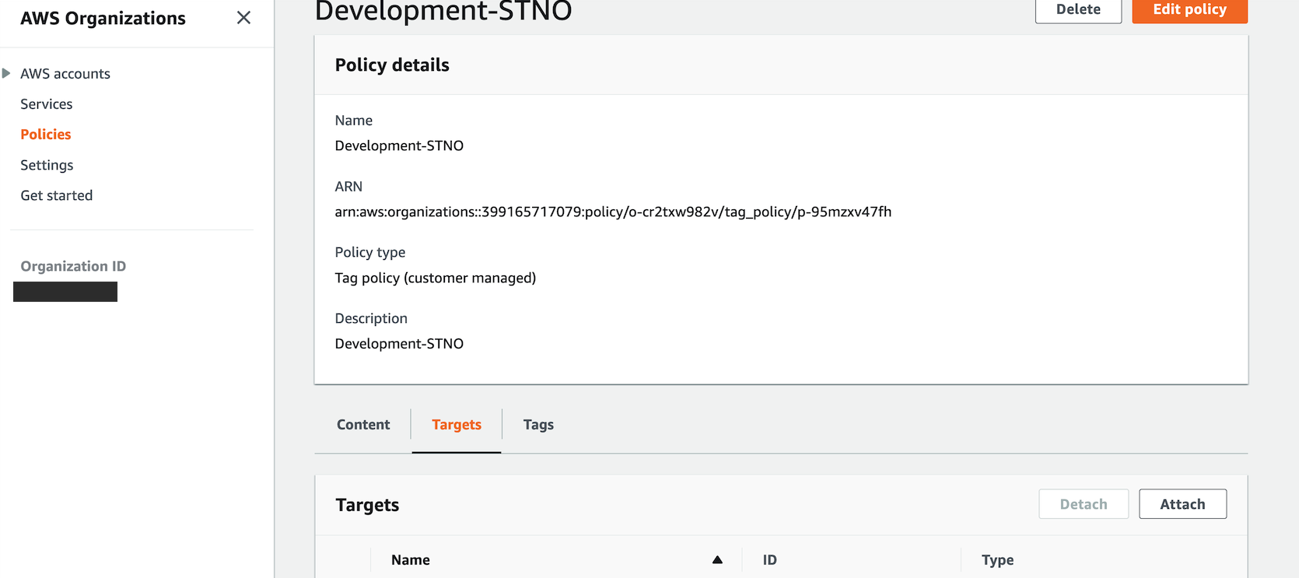The width and height of the screenshot is (1299, 578).
Task: Open the Get started link
Action: (x=57, y=195)
